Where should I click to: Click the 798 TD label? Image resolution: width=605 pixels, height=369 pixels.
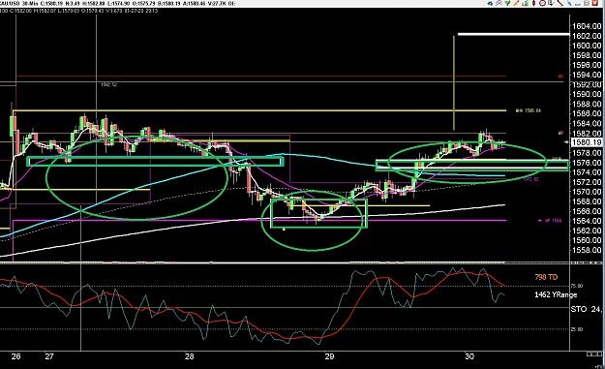546,277
